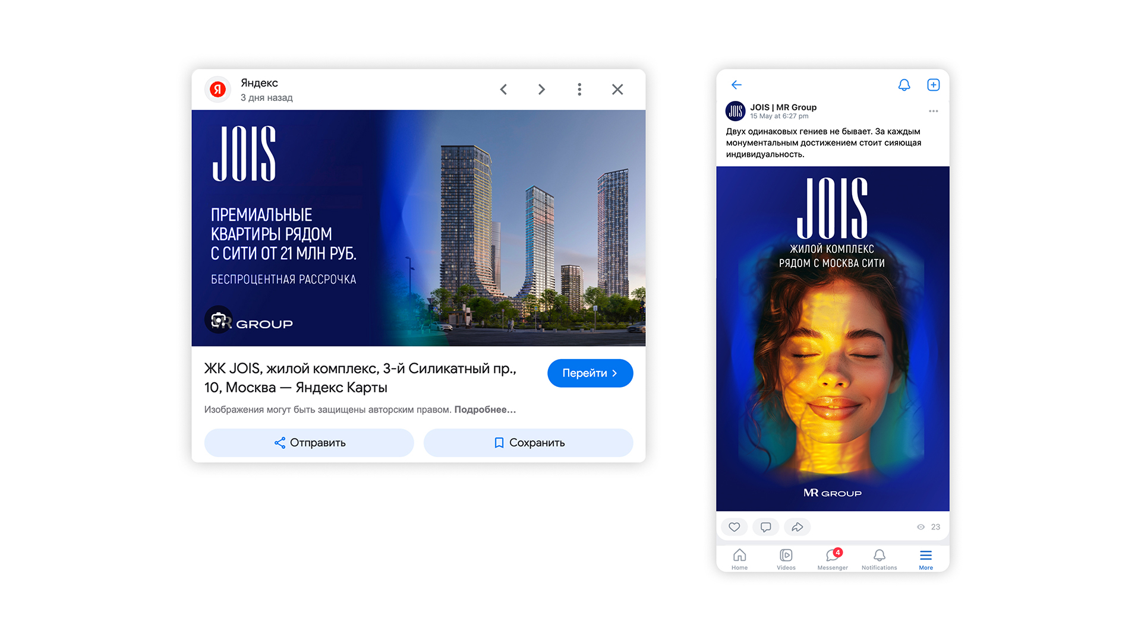Click the Отправить share button
The image size is (1141, 641).
[x=309, y=443]
